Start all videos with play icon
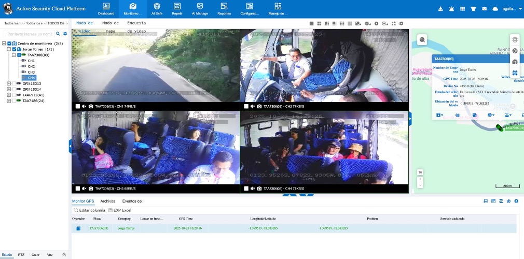The width and height of the screenshot is (524, 259). pyautogui.click(x=376, y=24)
